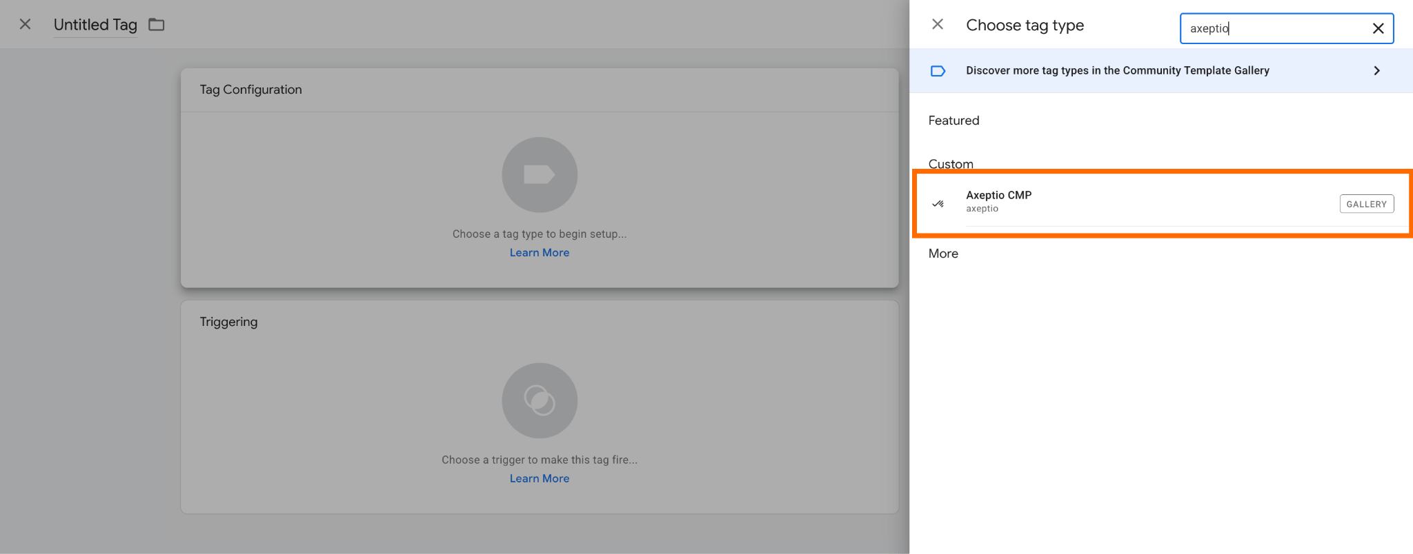Close the Choose tag type panel
The image size is (1413, 554).
938,25
